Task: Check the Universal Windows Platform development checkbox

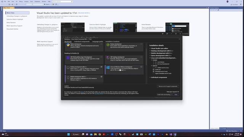Action: click(141, 67)
